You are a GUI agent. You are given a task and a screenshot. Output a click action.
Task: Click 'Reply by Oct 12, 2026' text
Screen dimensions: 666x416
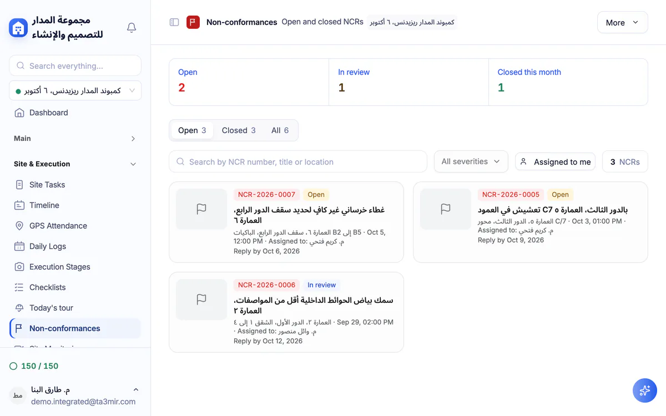coord(268,341)
